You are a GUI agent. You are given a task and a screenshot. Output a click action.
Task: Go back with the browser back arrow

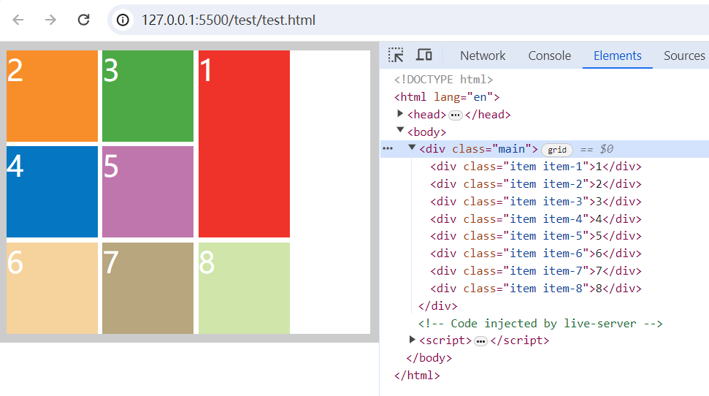[x=18, y=20]
